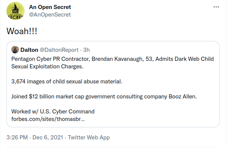
Task: Open the Twitter Web App source link
Action: (x=89, y=137)
